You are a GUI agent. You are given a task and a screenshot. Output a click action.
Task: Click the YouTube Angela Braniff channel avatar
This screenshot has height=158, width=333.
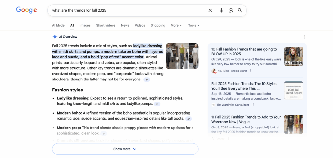point(214,71)
